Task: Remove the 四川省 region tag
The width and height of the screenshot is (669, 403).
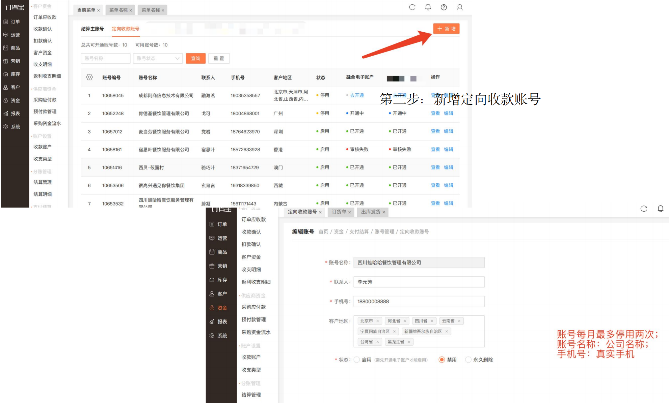Action: click(432, 321)
